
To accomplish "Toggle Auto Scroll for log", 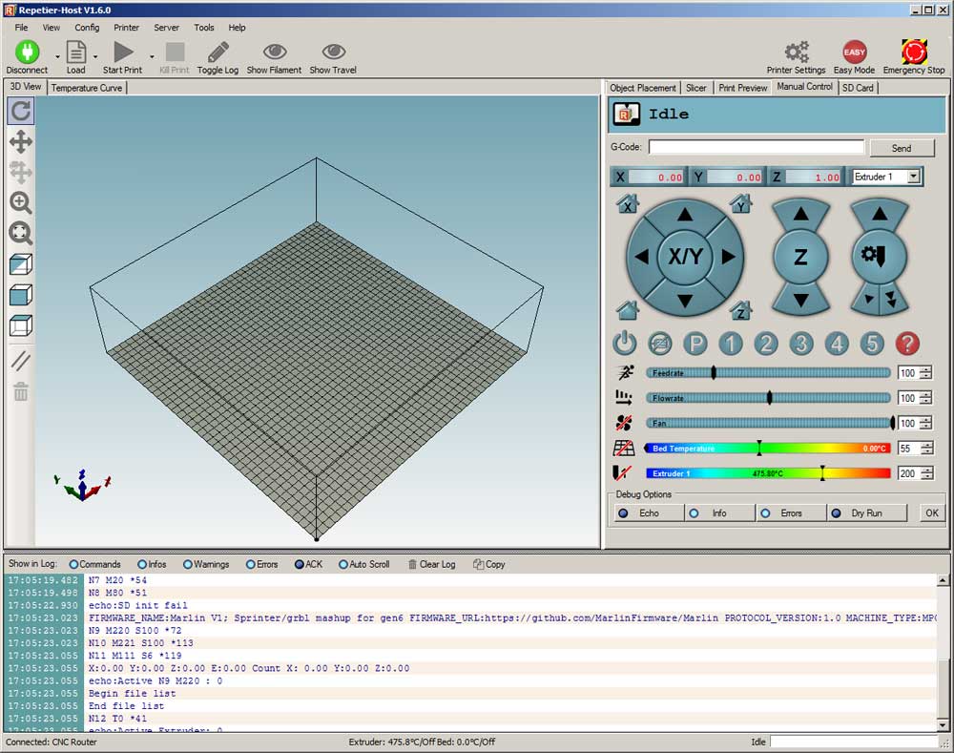I will tap(363, 564).
